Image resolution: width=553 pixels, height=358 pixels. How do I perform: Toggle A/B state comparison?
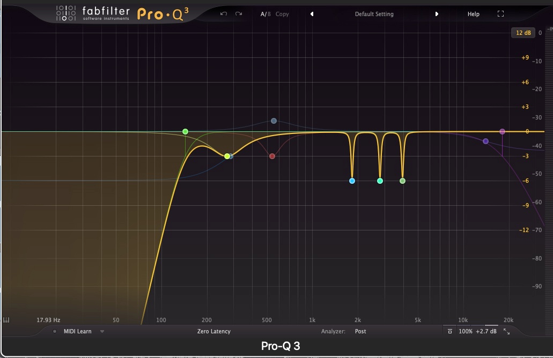tap(266, 14)
